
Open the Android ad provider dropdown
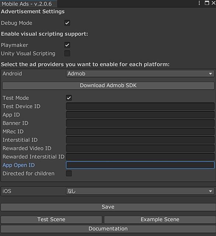(140, 74)
